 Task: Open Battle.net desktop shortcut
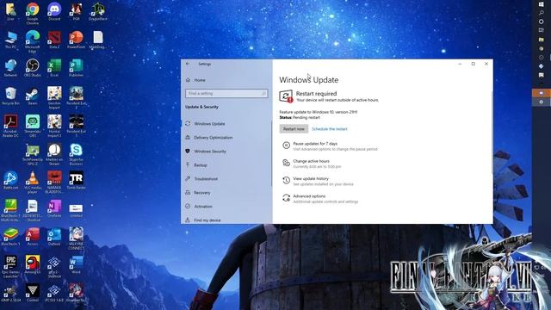pyautogui.click(x=10, y=180)
